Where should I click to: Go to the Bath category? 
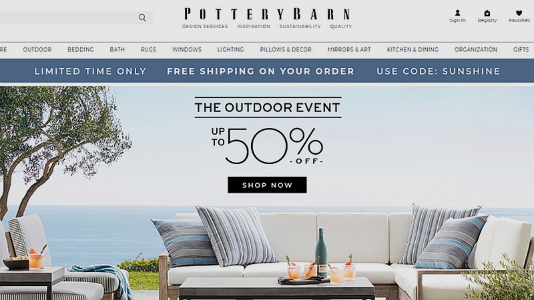point(117,49)
